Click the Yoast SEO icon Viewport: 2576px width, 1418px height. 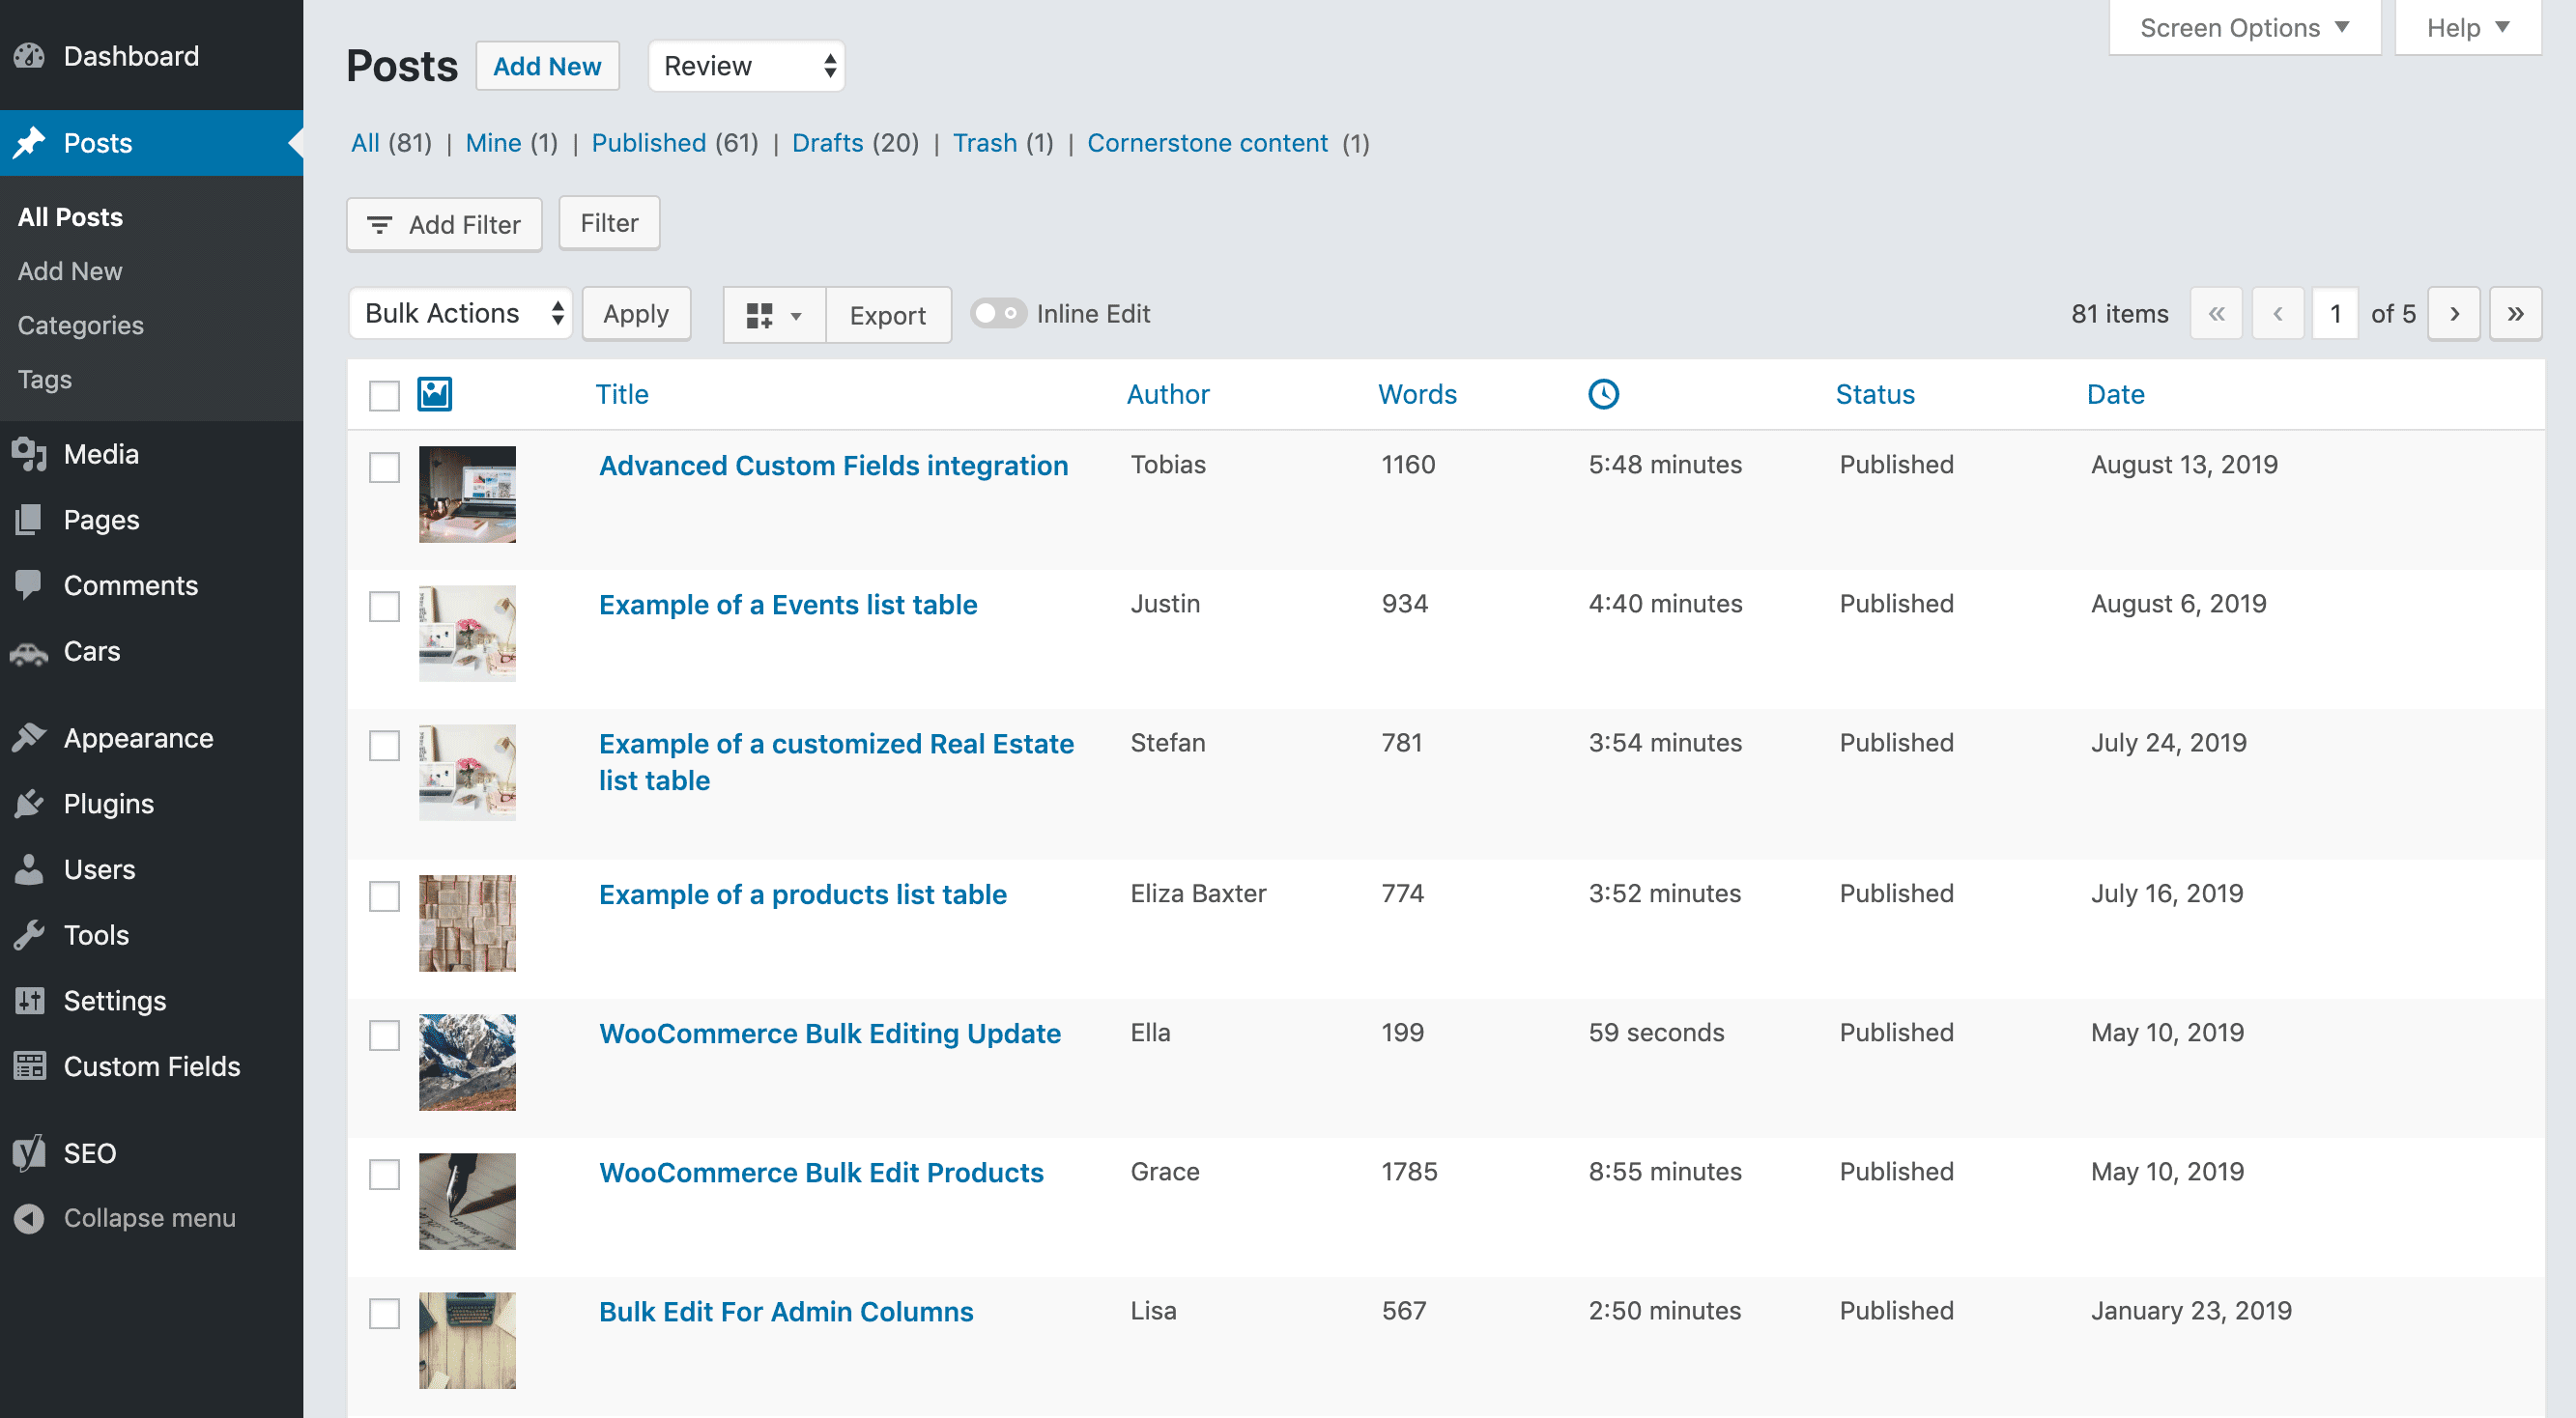[x=29, y=1153]
